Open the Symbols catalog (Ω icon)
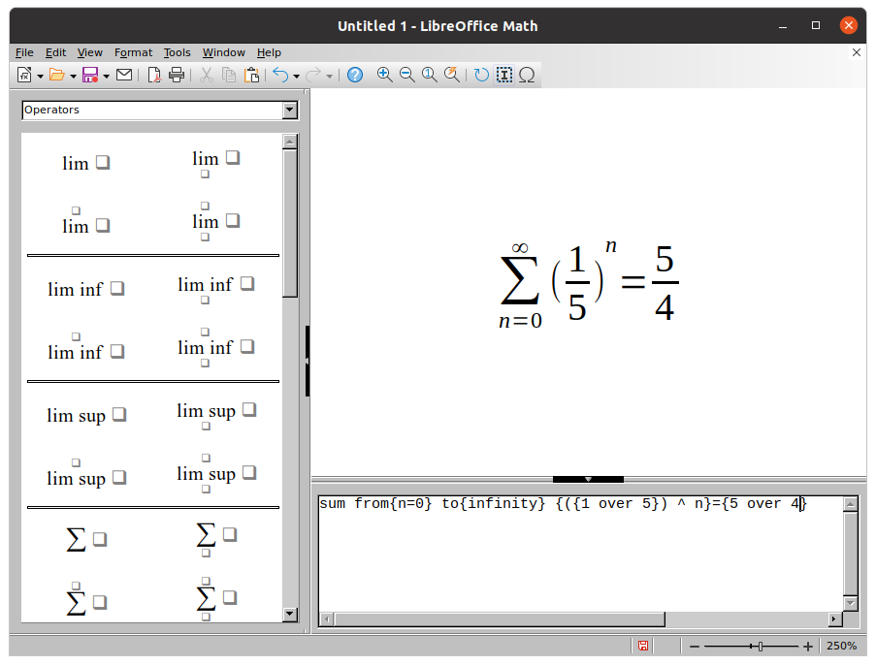876x665 pixels. tap(525, 75)
